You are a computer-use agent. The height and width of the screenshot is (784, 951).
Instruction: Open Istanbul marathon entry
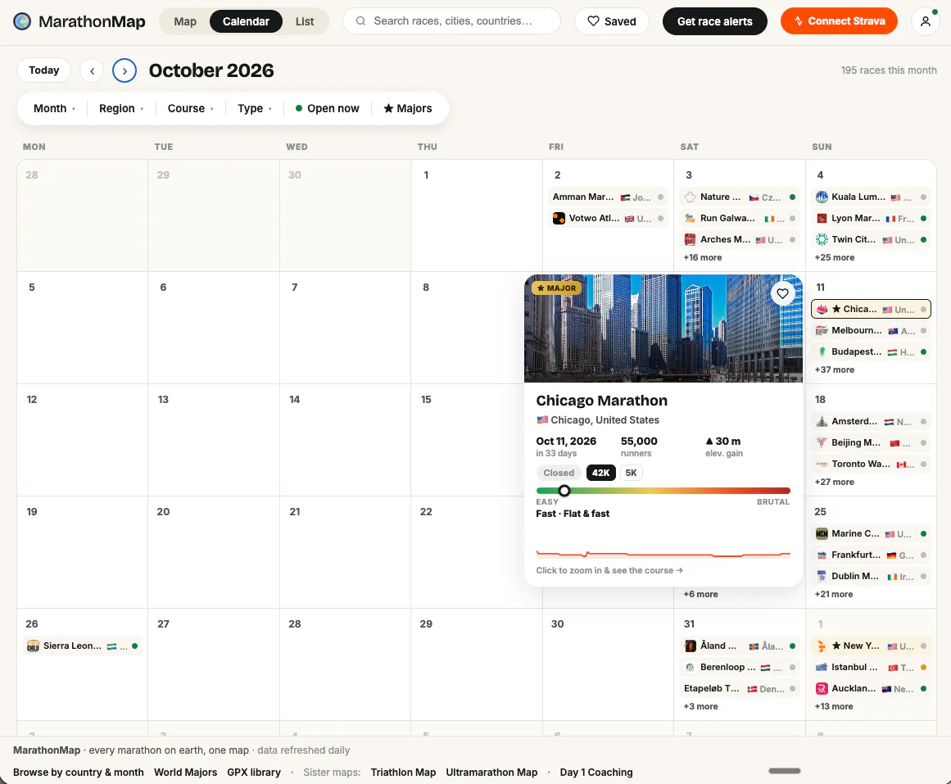point(871,667)
